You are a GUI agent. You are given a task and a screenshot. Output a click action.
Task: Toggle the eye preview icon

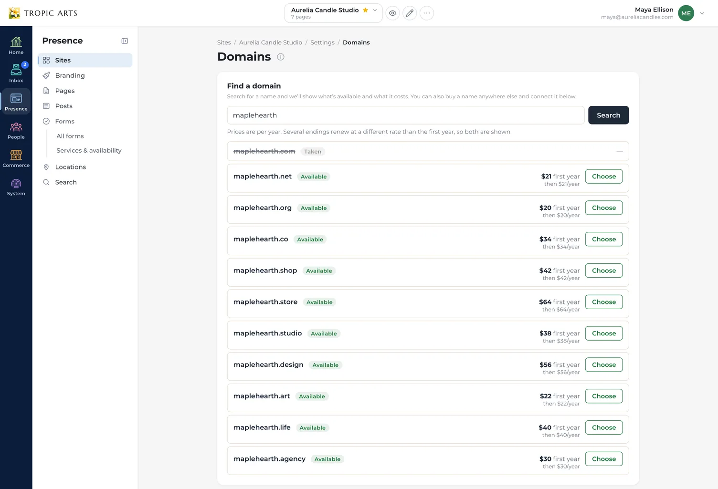tap(392, 13)
